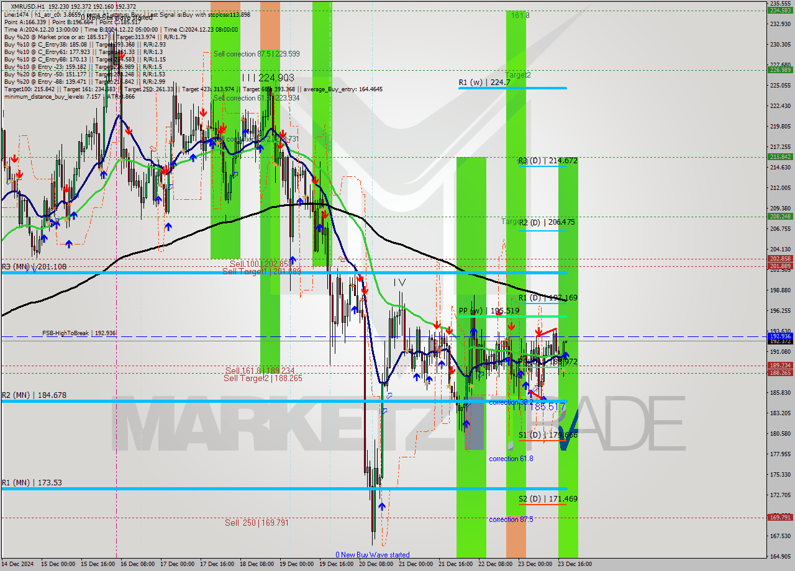Screen dimensions: 795x571
Task: Click the large blue '185.517' price label
Action: tap(547, 407)
